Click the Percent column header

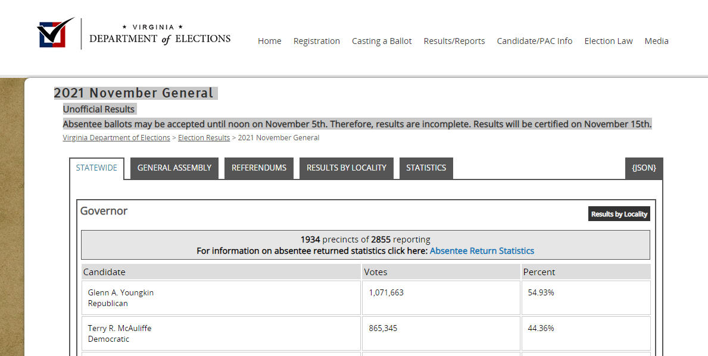click(586, 272)
